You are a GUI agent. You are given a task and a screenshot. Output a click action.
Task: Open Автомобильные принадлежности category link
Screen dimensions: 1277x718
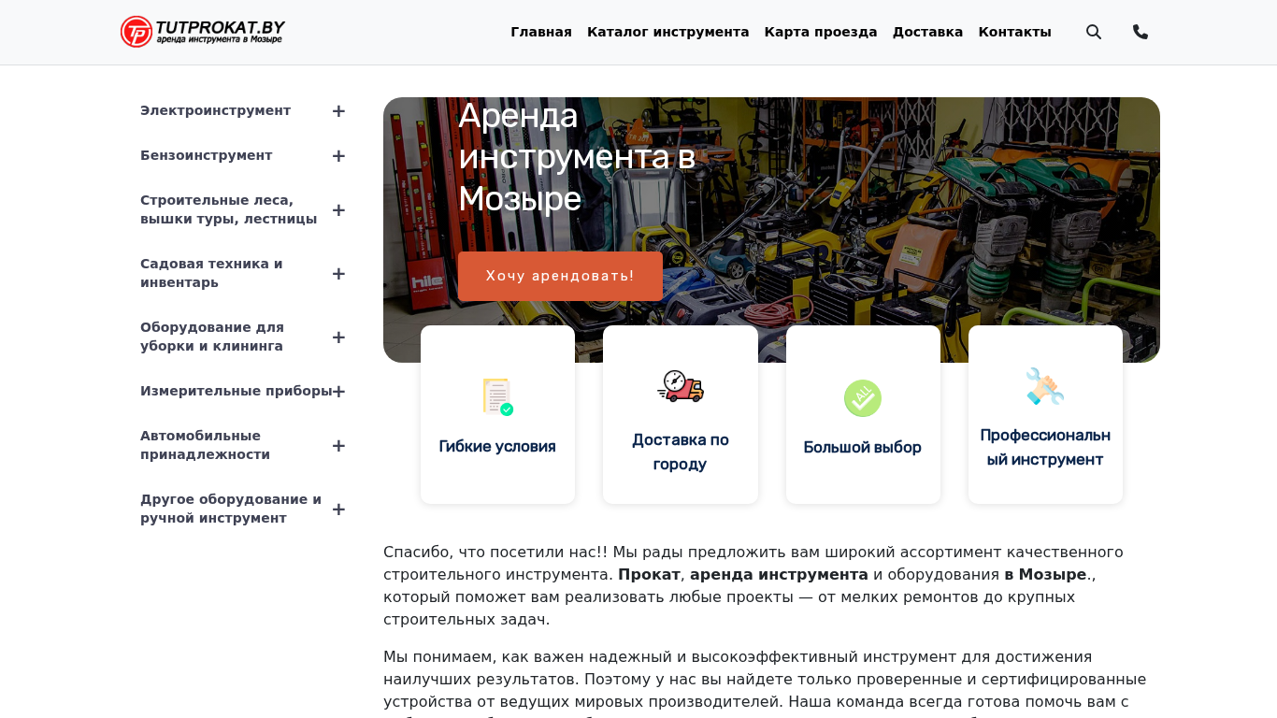[x=206, y=445]
